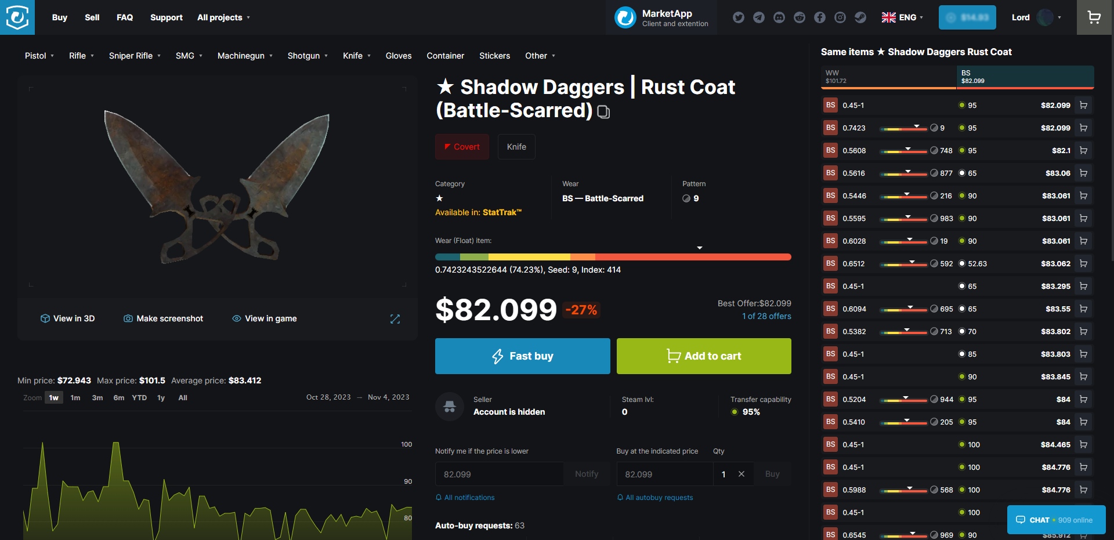This screenshot has width=1114, height=540.
Task: Add the $83.06 offer to cart
Action: click(x=1083, y=173)
